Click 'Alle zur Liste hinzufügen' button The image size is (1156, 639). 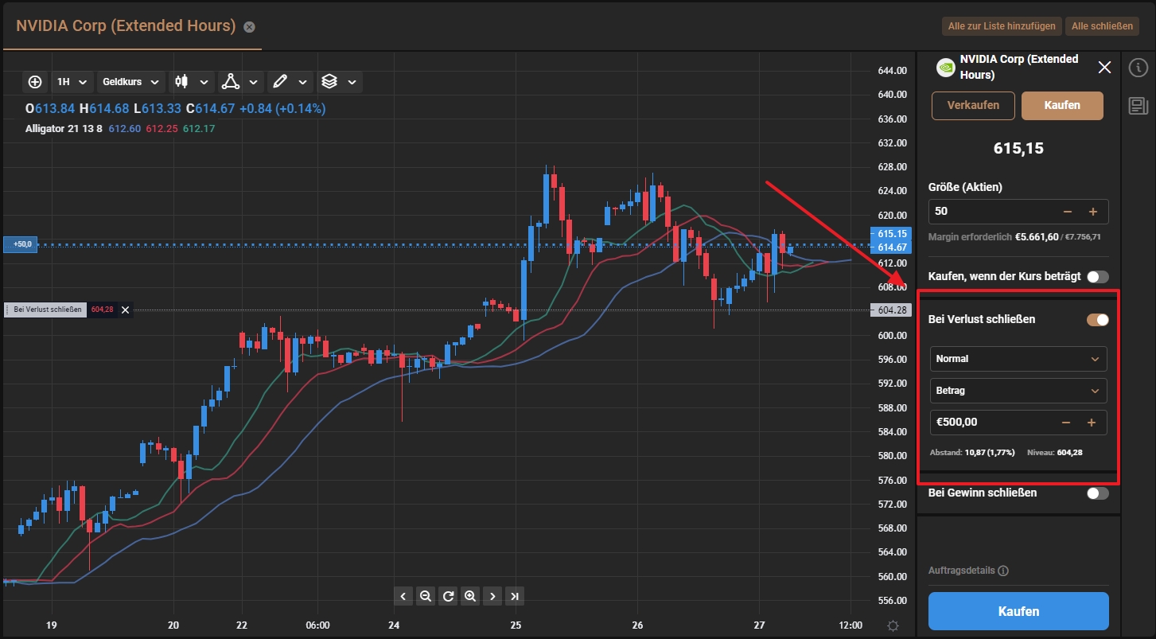click(1002, 26)
